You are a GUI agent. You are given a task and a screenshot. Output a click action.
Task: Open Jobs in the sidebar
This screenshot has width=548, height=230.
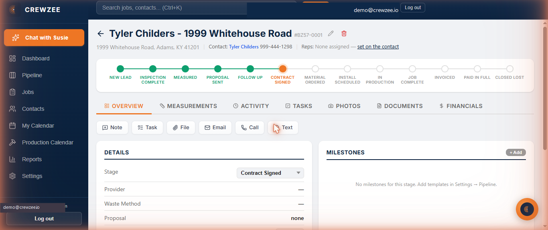point(44,92)
